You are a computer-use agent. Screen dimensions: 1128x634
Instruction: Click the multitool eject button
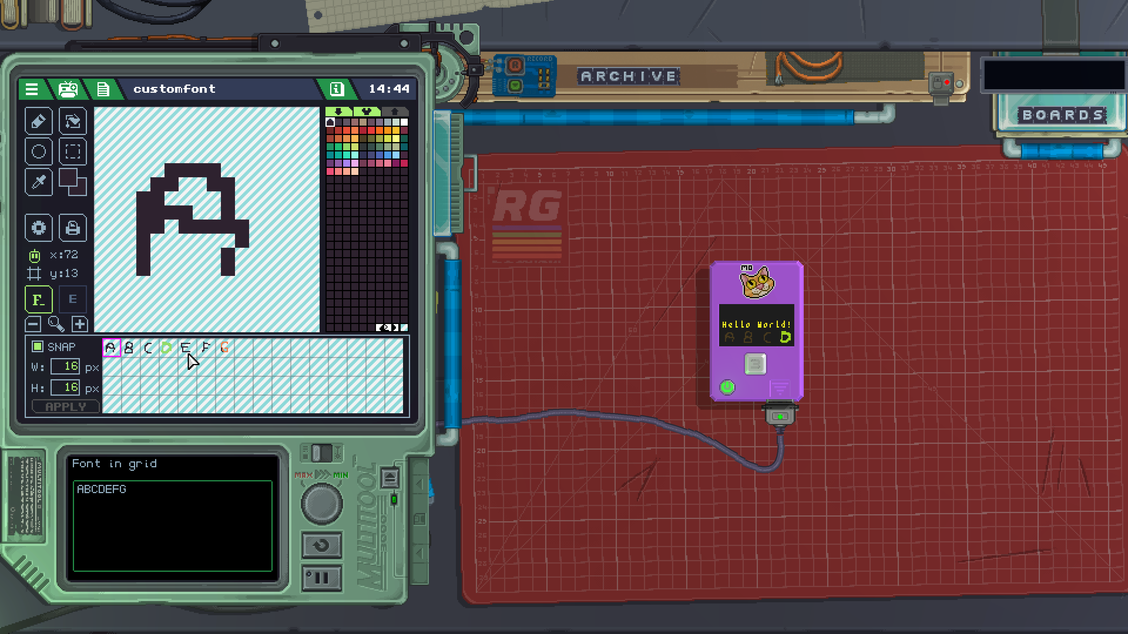[x=390, y=478]
